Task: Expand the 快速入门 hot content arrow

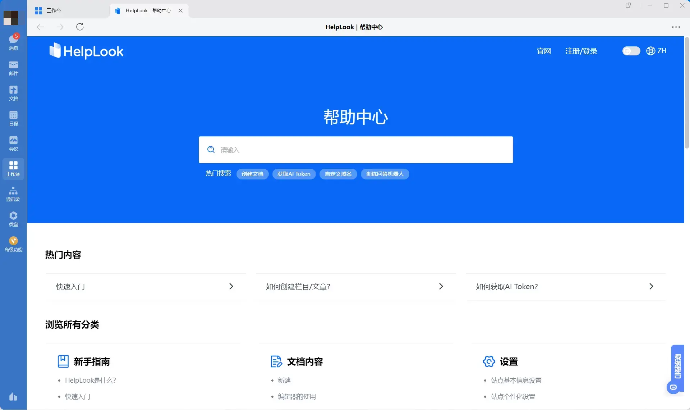Action: pos(231,286)
